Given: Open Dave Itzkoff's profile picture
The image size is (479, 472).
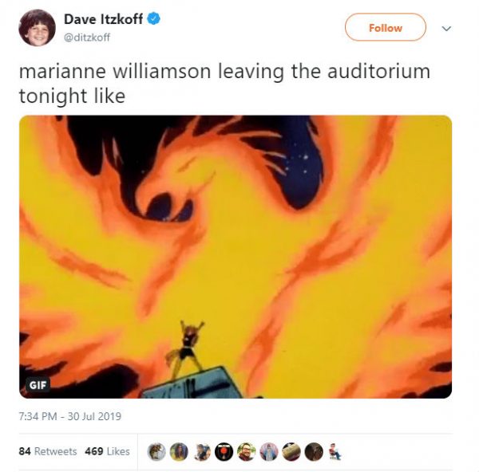Looking at the screenshot, I should 38,27.
